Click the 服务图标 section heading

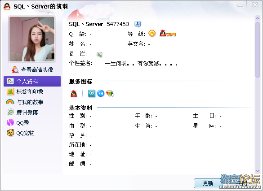click(80, 81)
